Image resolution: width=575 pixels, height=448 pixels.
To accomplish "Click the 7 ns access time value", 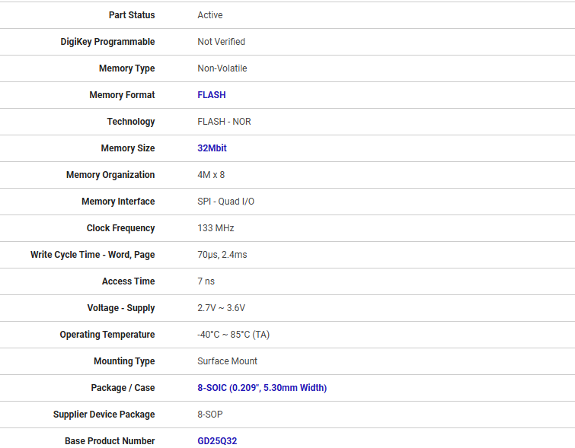I will click(x=206, y=281).
